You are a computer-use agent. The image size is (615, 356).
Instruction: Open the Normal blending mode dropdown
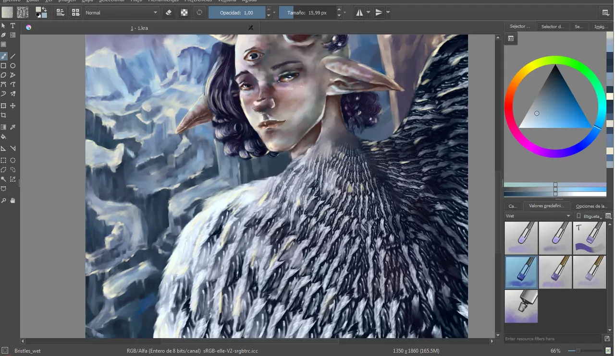pos(122,12)
